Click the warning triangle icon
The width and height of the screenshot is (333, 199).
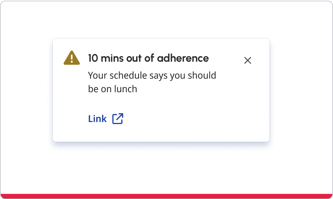[x=72, y=58]
